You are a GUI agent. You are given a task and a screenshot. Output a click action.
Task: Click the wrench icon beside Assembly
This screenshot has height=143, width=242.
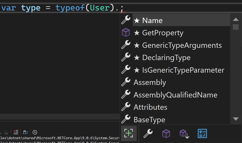(x=126, y=82)
